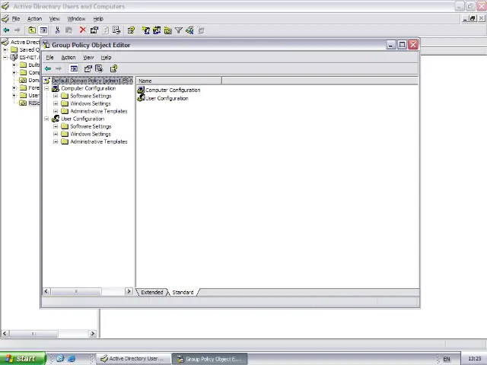The width and height of the screenshot is (487, 365).
Task: Switch to Extended tab
Action: point(152,292)
